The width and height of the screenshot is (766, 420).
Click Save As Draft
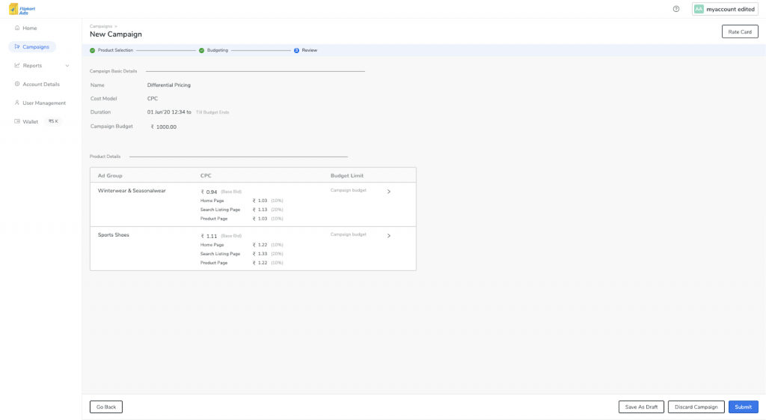click(x=641, y=407)
